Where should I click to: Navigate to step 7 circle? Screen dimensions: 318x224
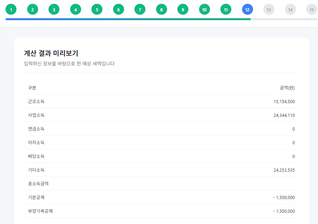[140, 10]
